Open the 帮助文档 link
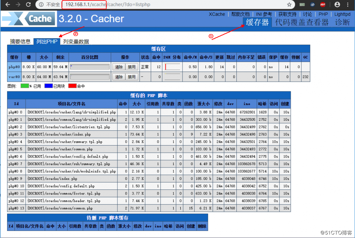The height and width of the screenshot is (238, 355). 240,14
